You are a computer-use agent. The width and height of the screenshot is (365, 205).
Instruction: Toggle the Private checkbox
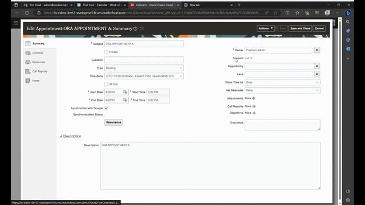click(107, 52)
